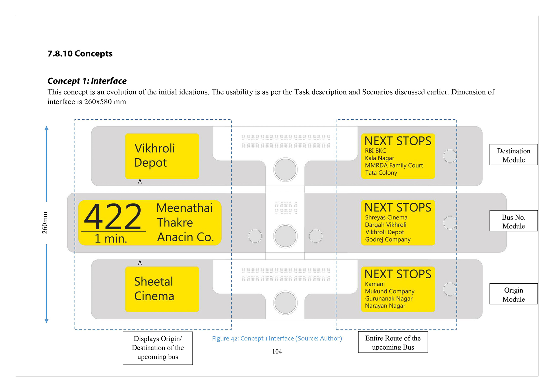Select the Sheetal Cinema yellow display
This screenshot has height=392, width=554.
[162, 289]
